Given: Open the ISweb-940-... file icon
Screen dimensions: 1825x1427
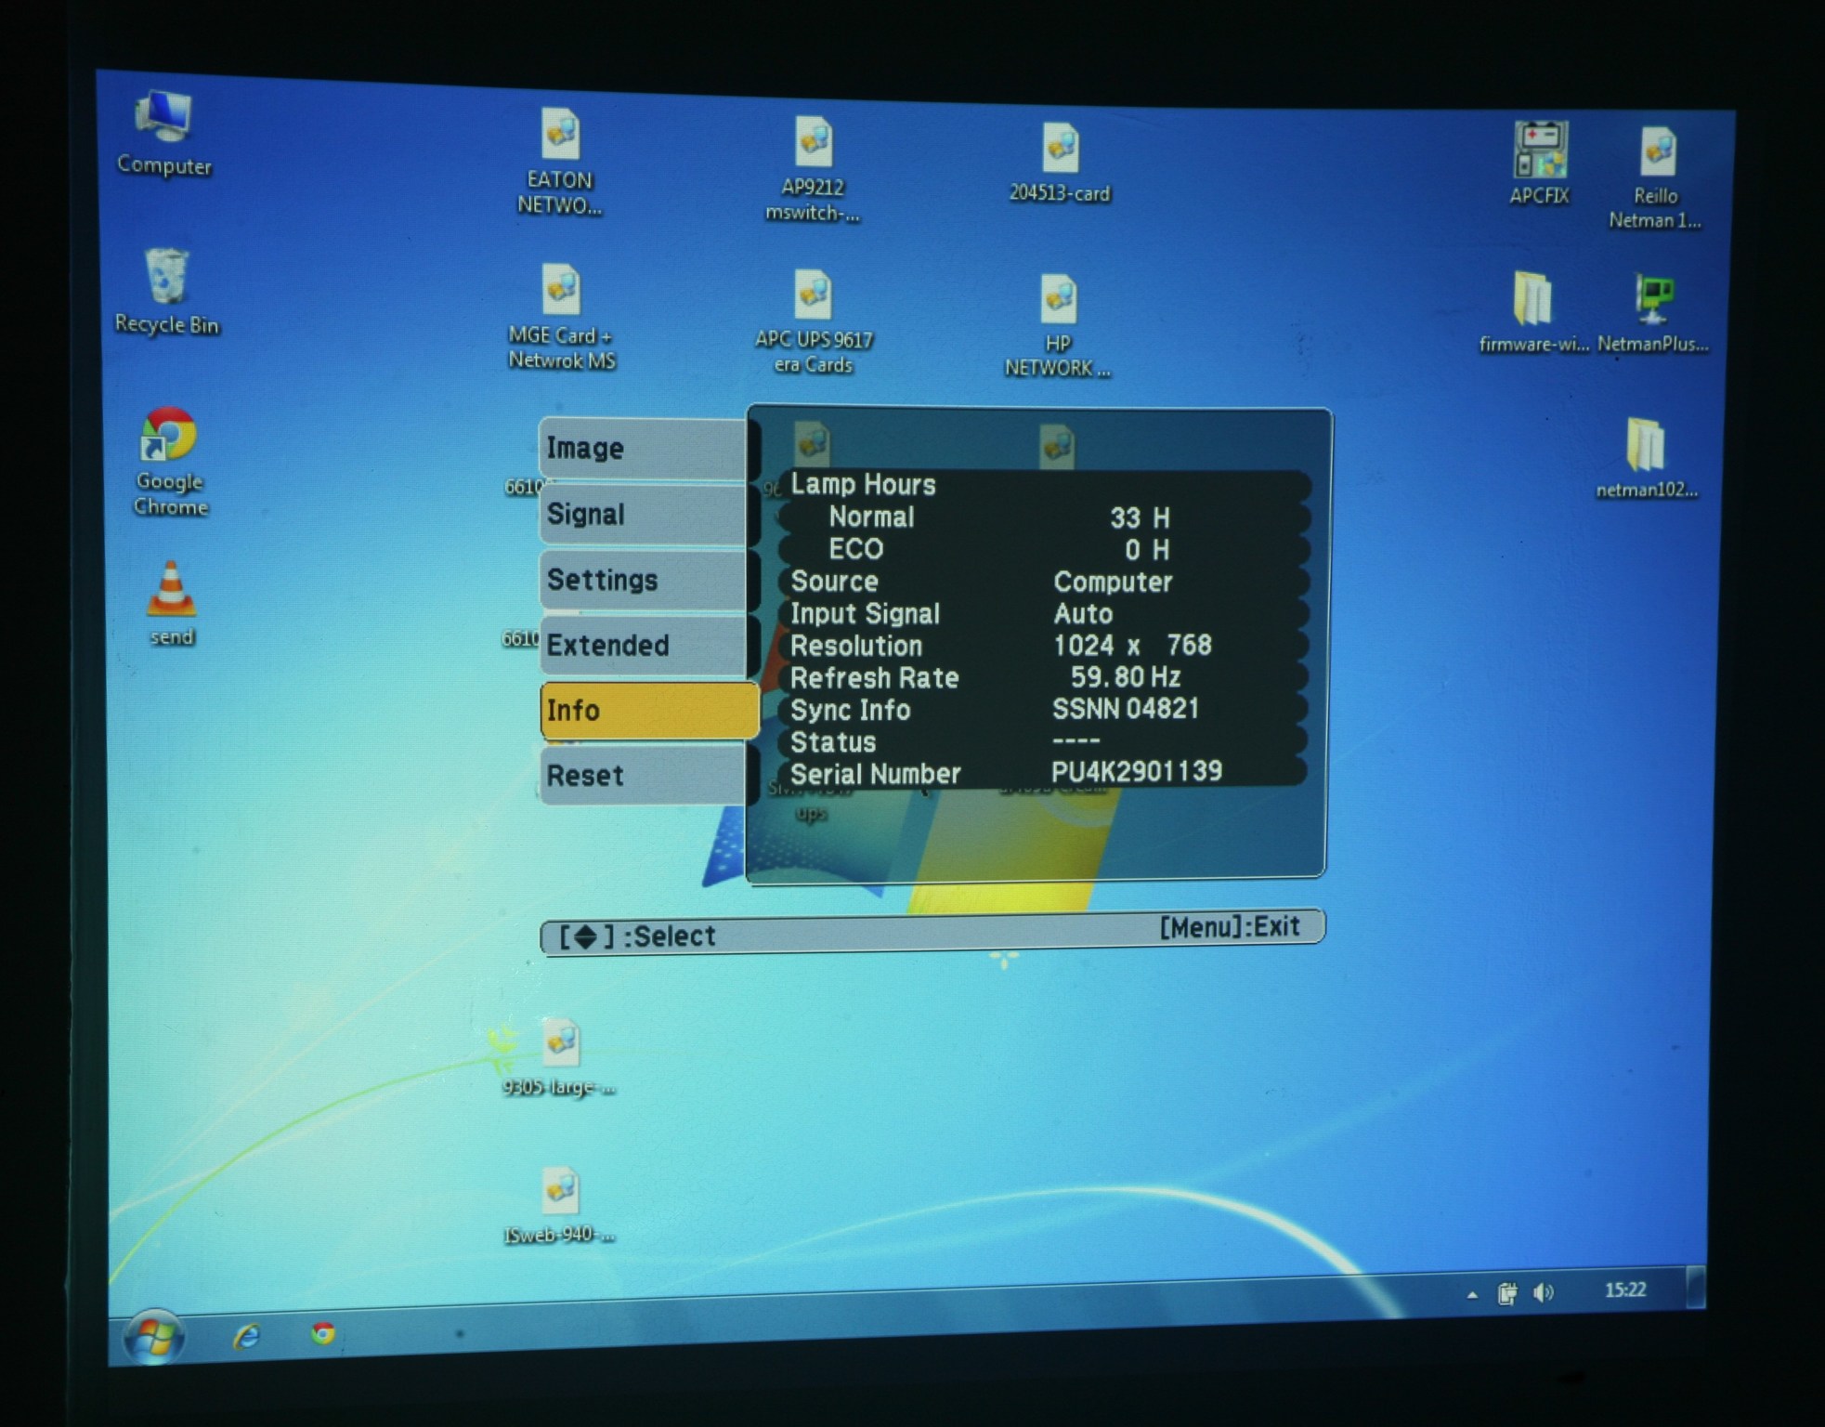Looking at the screenshot, I should 560,1206.
